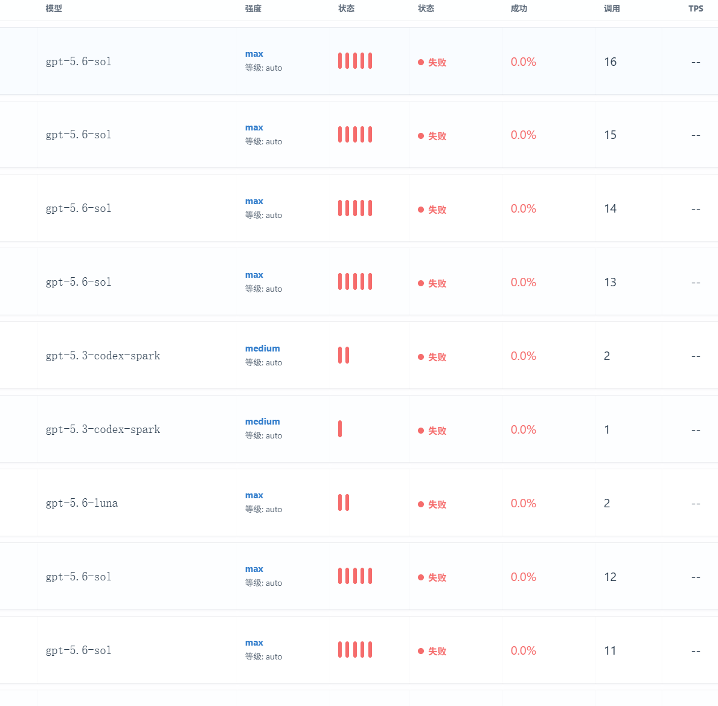Open the gpt-5.6-luna model name

(x=82, y=503)
